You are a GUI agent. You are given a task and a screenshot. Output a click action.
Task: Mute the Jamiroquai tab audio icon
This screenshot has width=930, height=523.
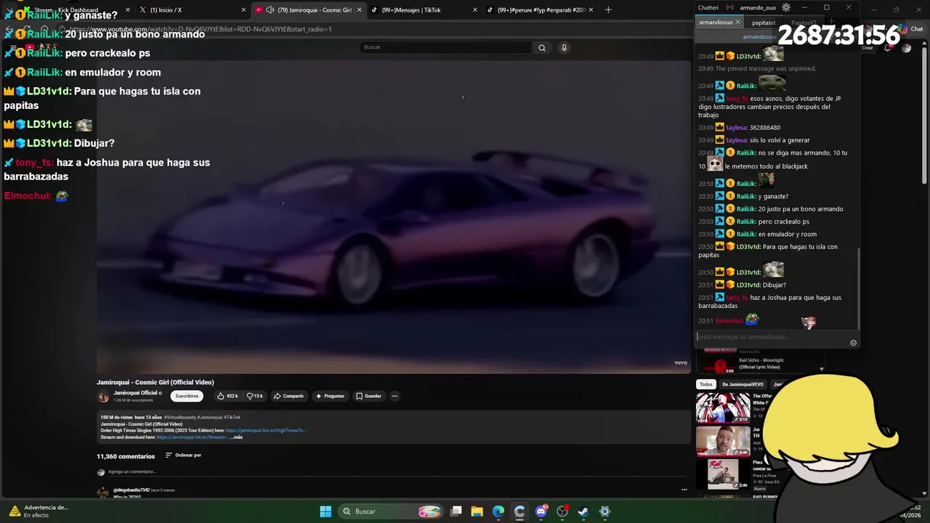[270, 9]
